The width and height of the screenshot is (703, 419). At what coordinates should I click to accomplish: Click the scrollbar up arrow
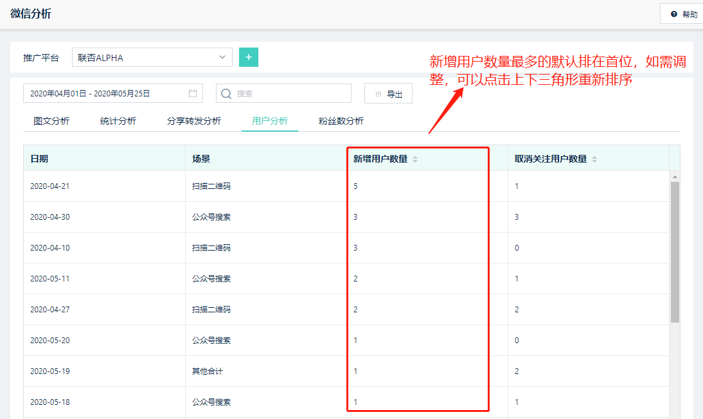tap(675, 177)
